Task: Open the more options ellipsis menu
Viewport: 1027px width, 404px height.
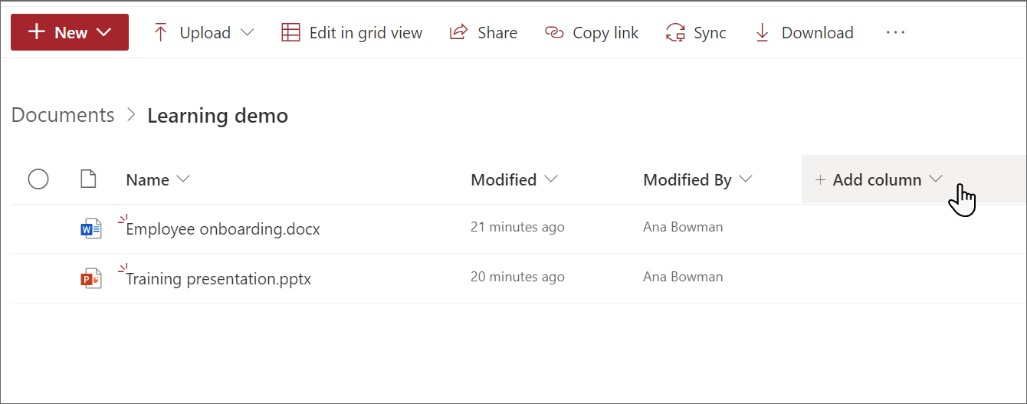Action: pos(895,32)
